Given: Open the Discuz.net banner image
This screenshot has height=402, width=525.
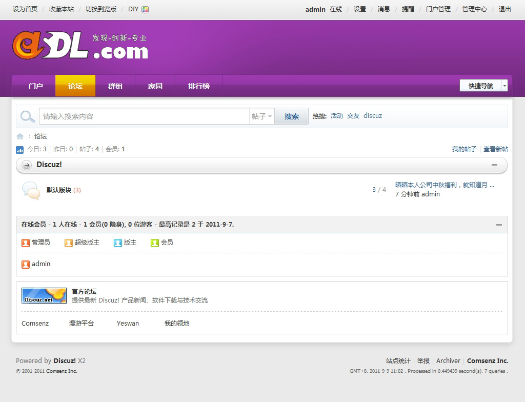Looking at the screenshot, I should point(44,295).
